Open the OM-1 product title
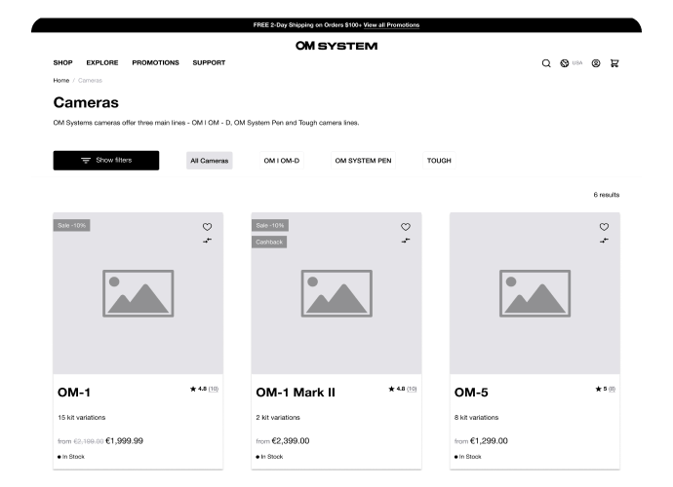The height and width of the screenshot is (487, 673). (74, 393)
